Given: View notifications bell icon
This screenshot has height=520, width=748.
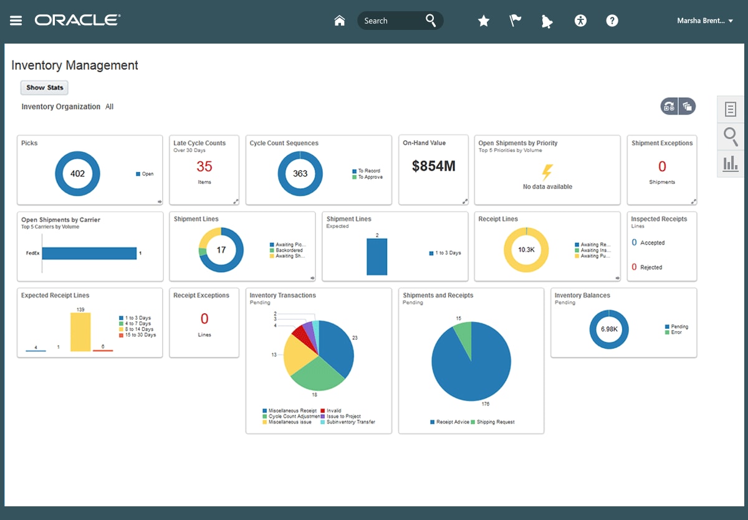Looking at the screenshot, I should point(547,21).
